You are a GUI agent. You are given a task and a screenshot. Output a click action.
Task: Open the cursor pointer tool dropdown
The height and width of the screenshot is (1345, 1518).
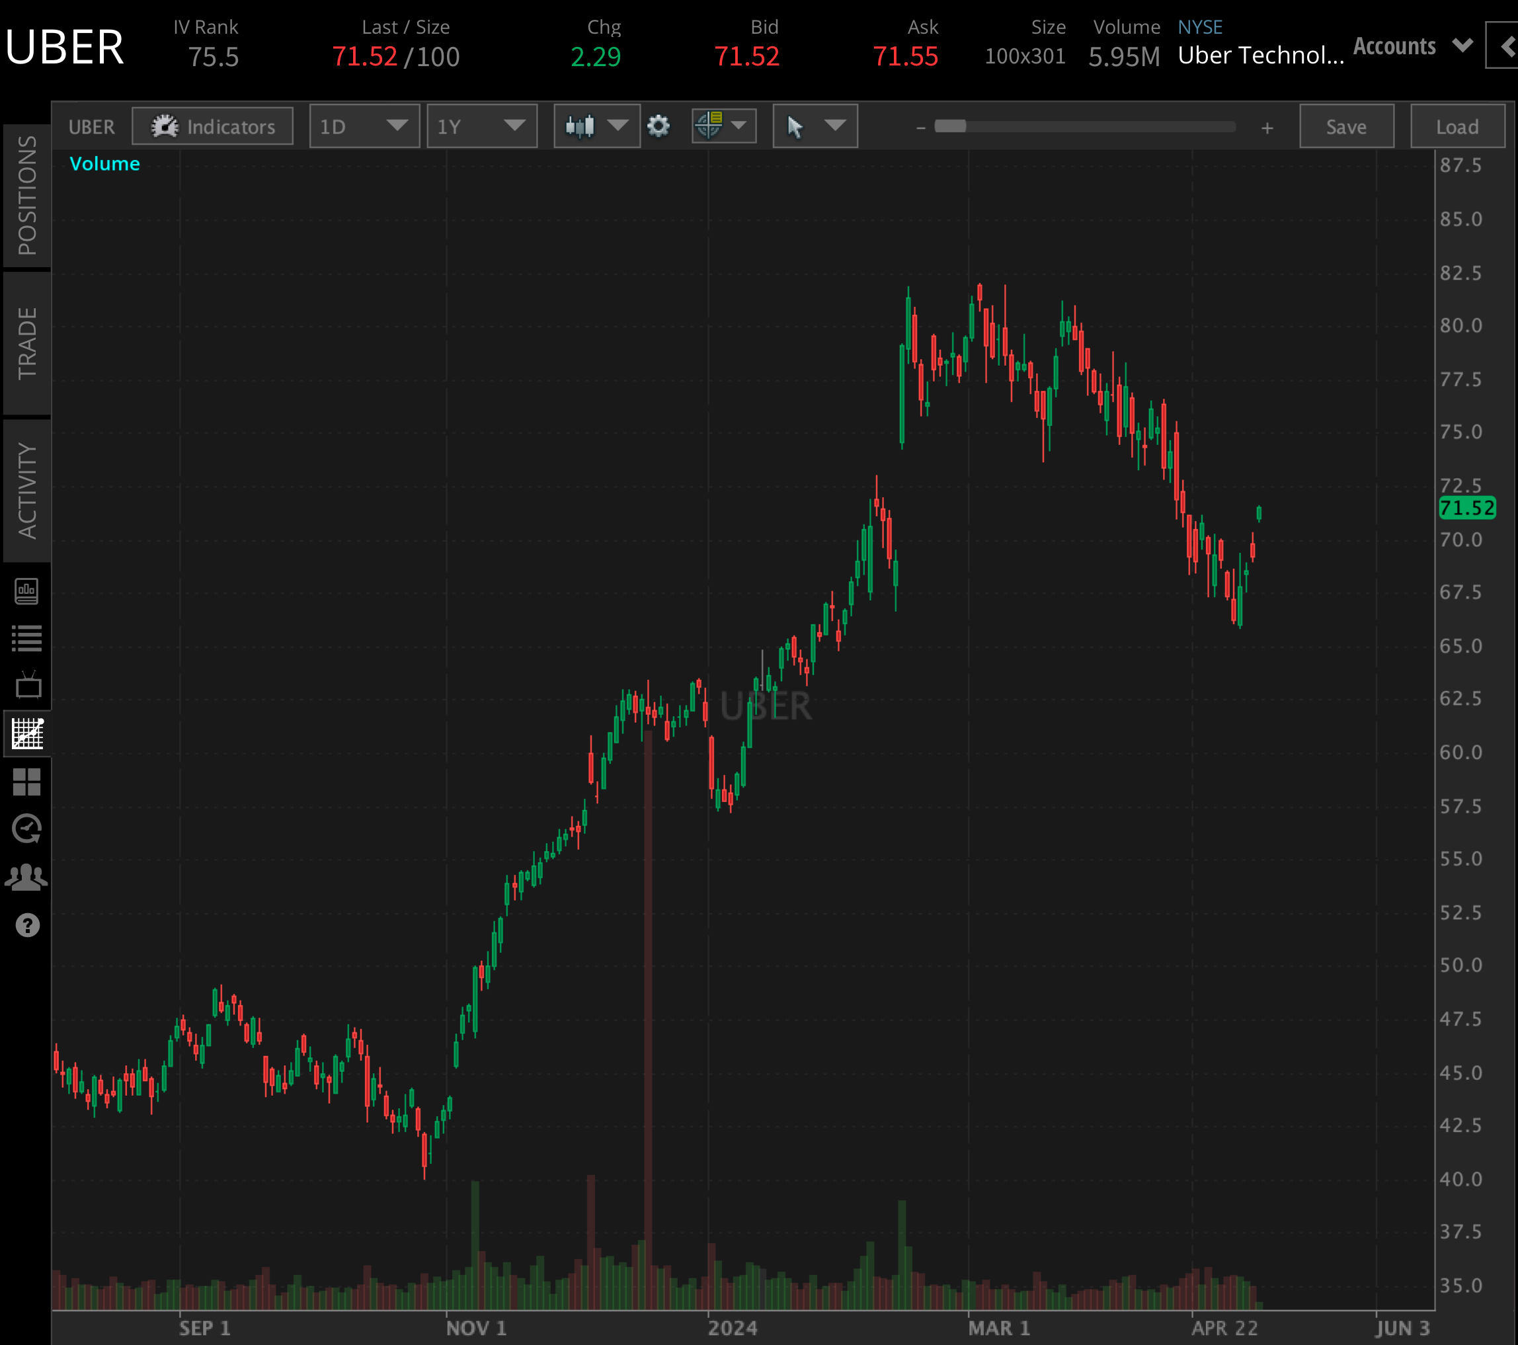click(815, 126)
